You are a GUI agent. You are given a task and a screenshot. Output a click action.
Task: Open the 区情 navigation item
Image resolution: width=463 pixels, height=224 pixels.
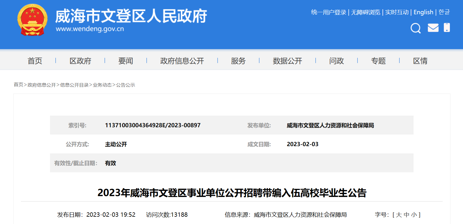click(x=420, y=61)
